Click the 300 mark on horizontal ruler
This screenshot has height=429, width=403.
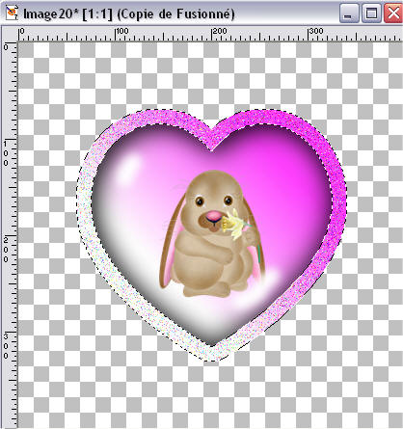click(316, 31)
